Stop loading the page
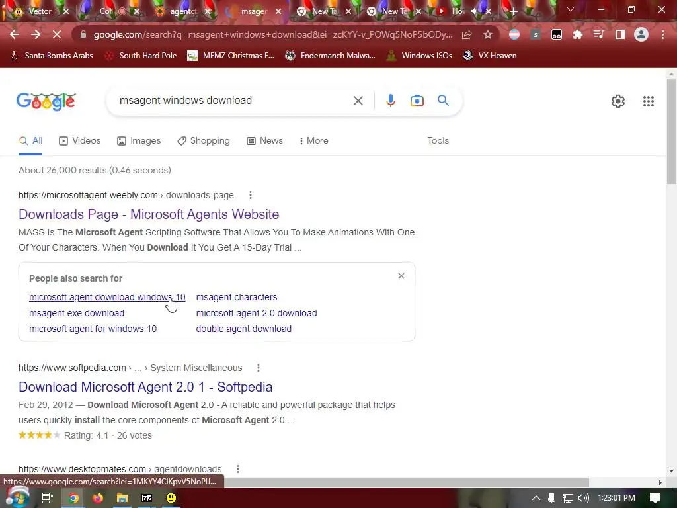Image resolution: width=677 pixels, height=508 pixels. pos(57,34)
